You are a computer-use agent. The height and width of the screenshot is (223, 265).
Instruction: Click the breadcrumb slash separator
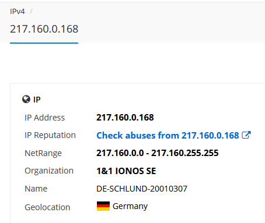pos(31,12)
